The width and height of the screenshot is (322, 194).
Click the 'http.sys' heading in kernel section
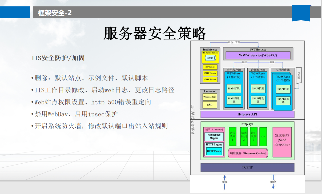(247, 124)
